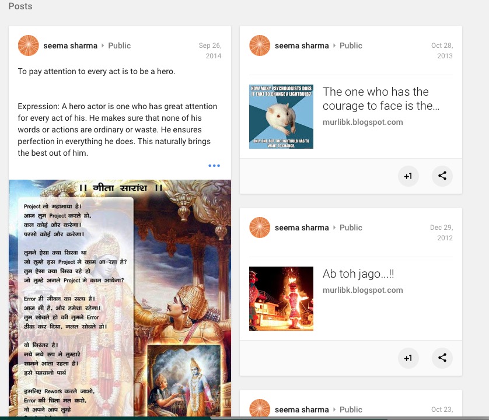Open the Gita Saransh image in the post
This screenshot has width=489, height=420.
tap(120, 297)
